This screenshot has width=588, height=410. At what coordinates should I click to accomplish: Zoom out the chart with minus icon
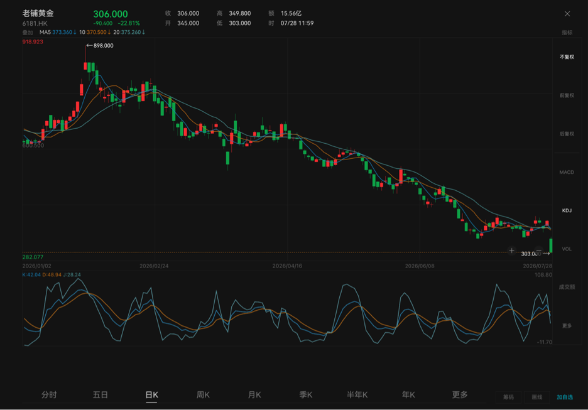pyautogui.click(x=539, y=251)
